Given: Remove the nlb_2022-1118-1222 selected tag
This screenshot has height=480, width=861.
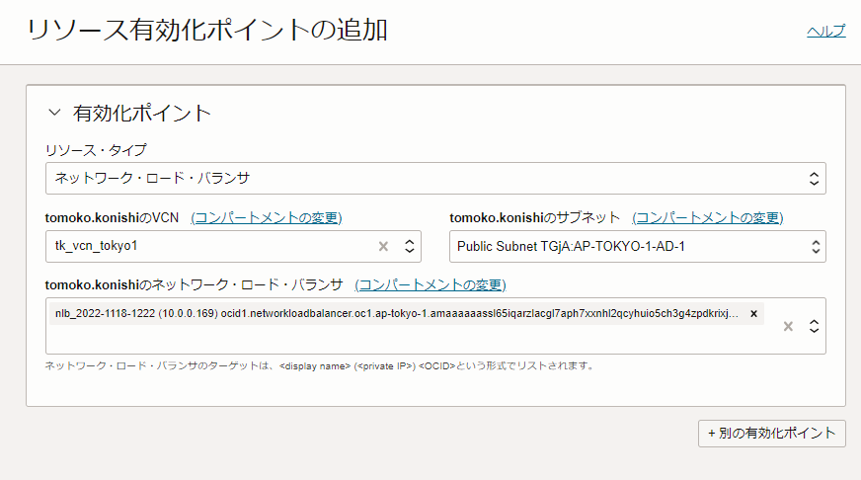Looking at the screenshot, I should (x=754, y=314).
